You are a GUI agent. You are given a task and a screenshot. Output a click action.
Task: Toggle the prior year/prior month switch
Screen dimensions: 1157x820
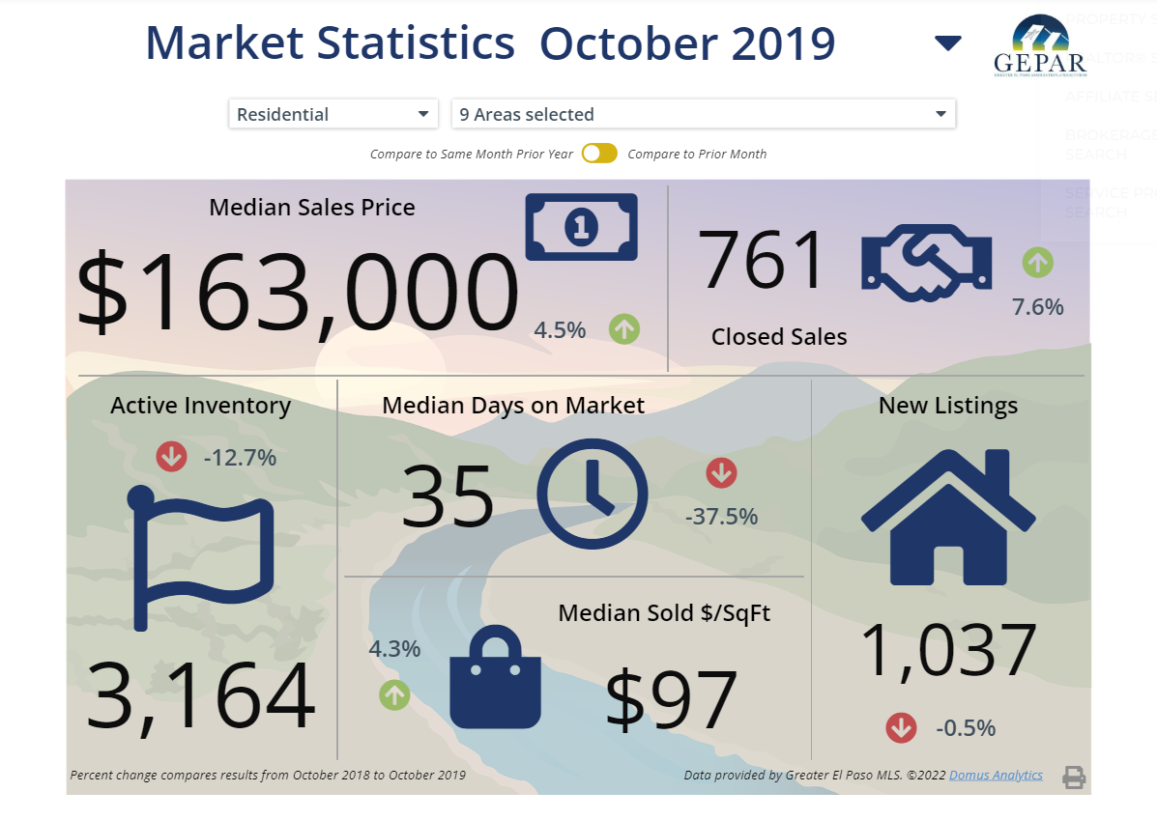599,154
